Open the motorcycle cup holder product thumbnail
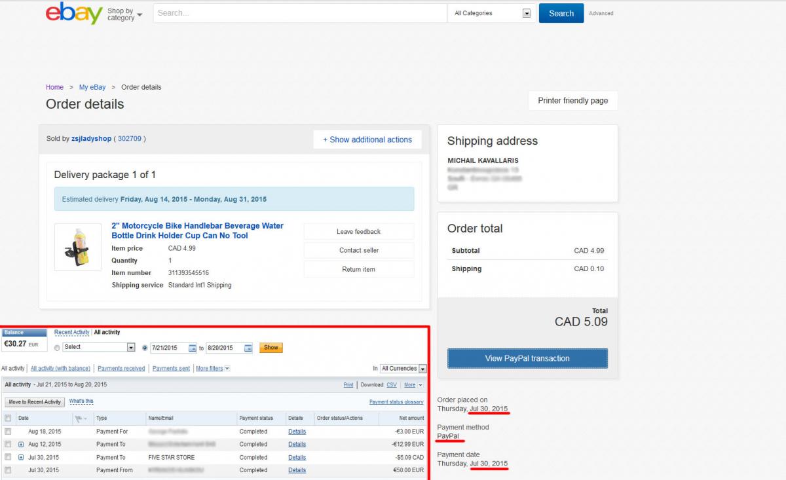Viewport: 786px width, 480px height. [x=78, y=247]
